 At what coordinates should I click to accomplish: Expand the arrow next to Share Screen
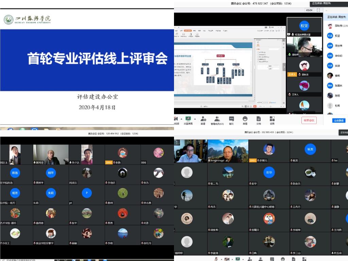click(195, 119)
